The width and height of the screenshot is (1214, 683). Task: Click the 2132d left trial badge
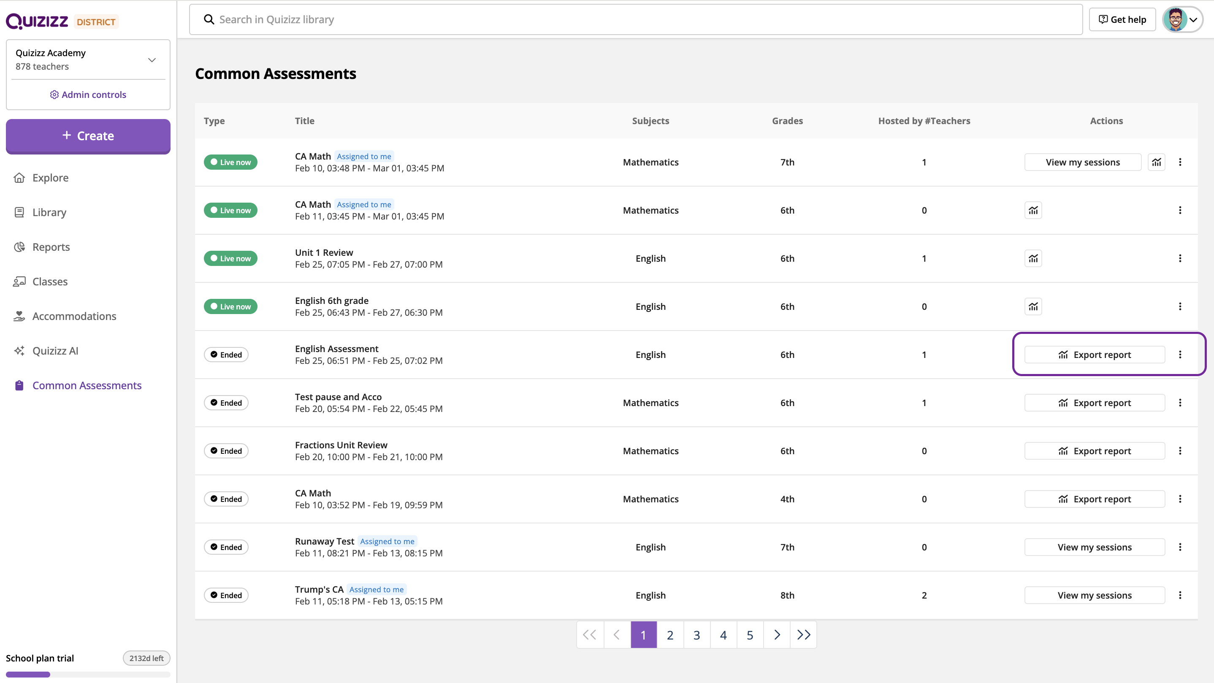point(146,658)
